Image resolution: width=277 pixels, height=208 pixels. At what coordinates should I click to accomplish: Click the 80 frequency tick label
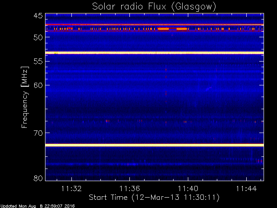tap(38, 178)
